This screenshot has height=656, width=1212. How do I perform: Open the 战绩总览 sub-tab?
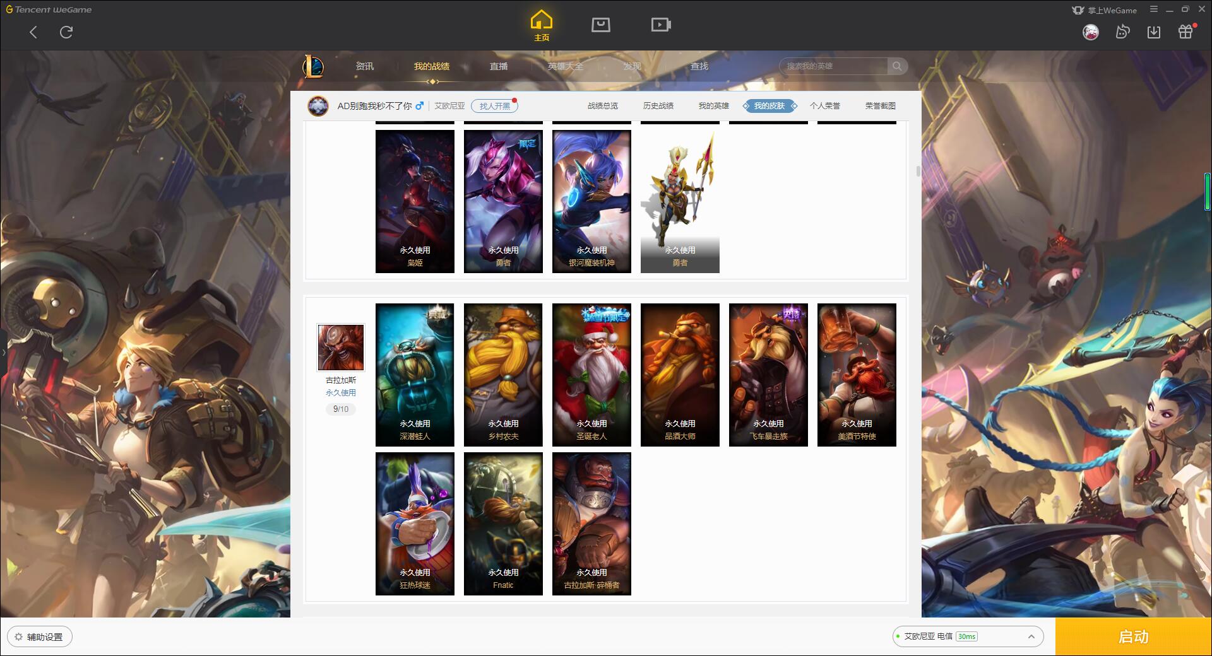coord(603,106)
